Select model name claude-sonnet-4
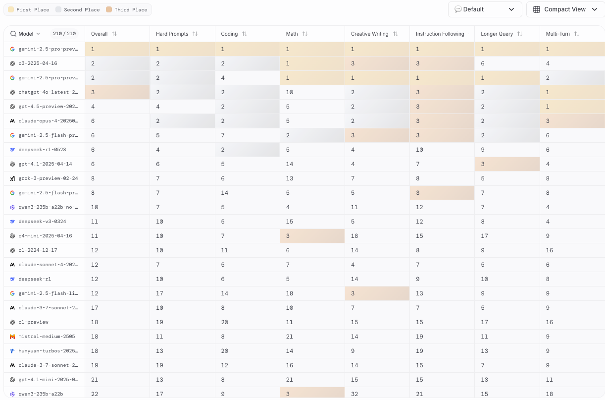Screen dimensions: 605x400 coord(48,265)
